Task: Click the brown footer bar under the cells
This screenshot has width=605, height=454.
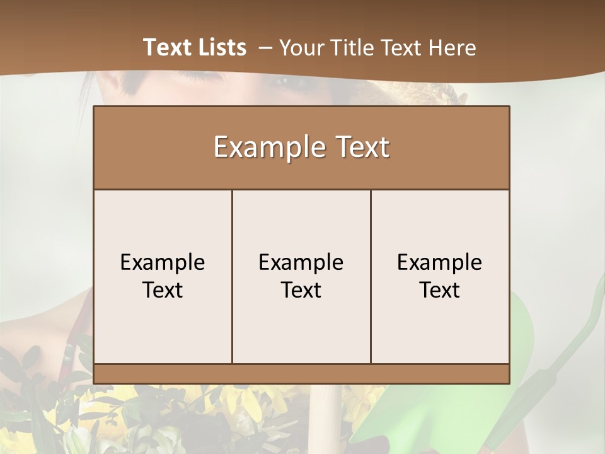Action: 301,374
